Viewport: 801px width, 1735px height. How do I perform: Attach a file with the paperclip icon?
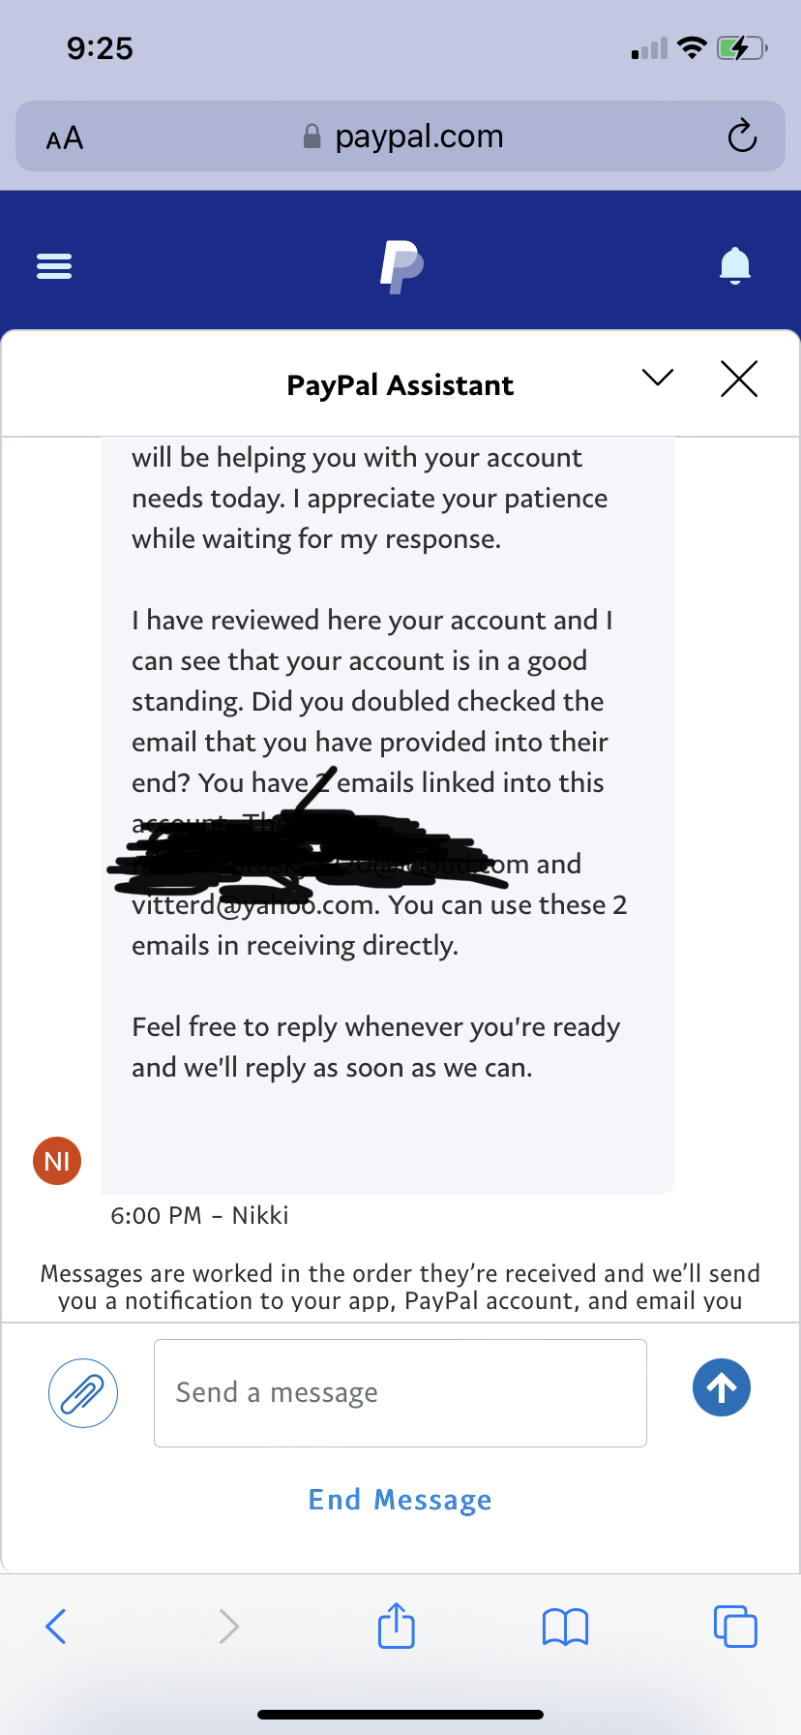pyautogui.click(x=83, y=1393)
